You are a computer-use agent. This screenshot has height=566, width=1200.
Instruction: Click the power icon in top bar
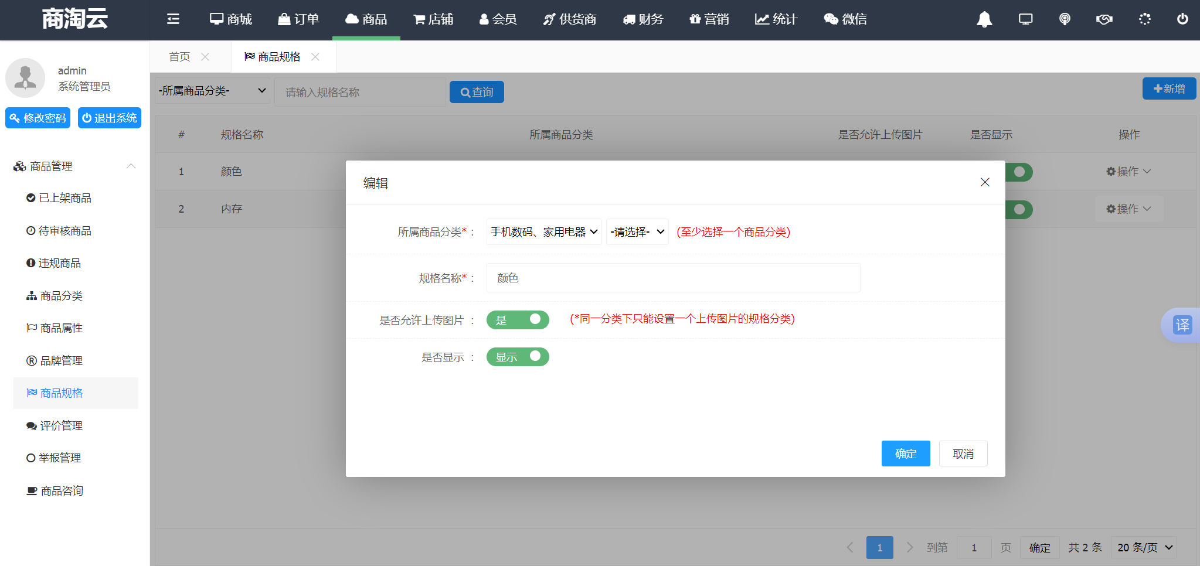[1182, 19]
